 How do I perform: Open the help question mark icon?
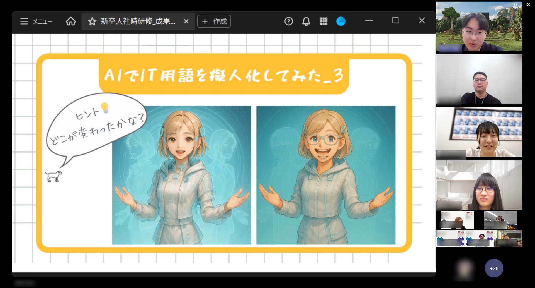click(289, 21)
